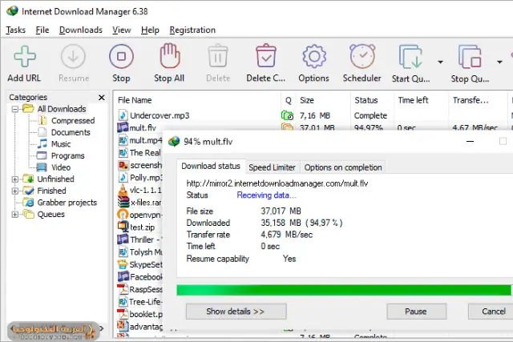Click the vlc cone file icon
This screenshot has width=513, height=342.
tap(123, 190)
